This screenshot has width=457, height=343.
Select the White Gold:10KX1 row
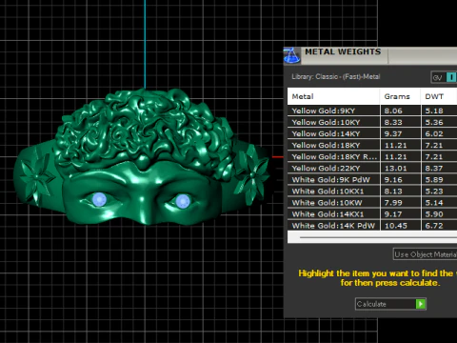point(372,191)
